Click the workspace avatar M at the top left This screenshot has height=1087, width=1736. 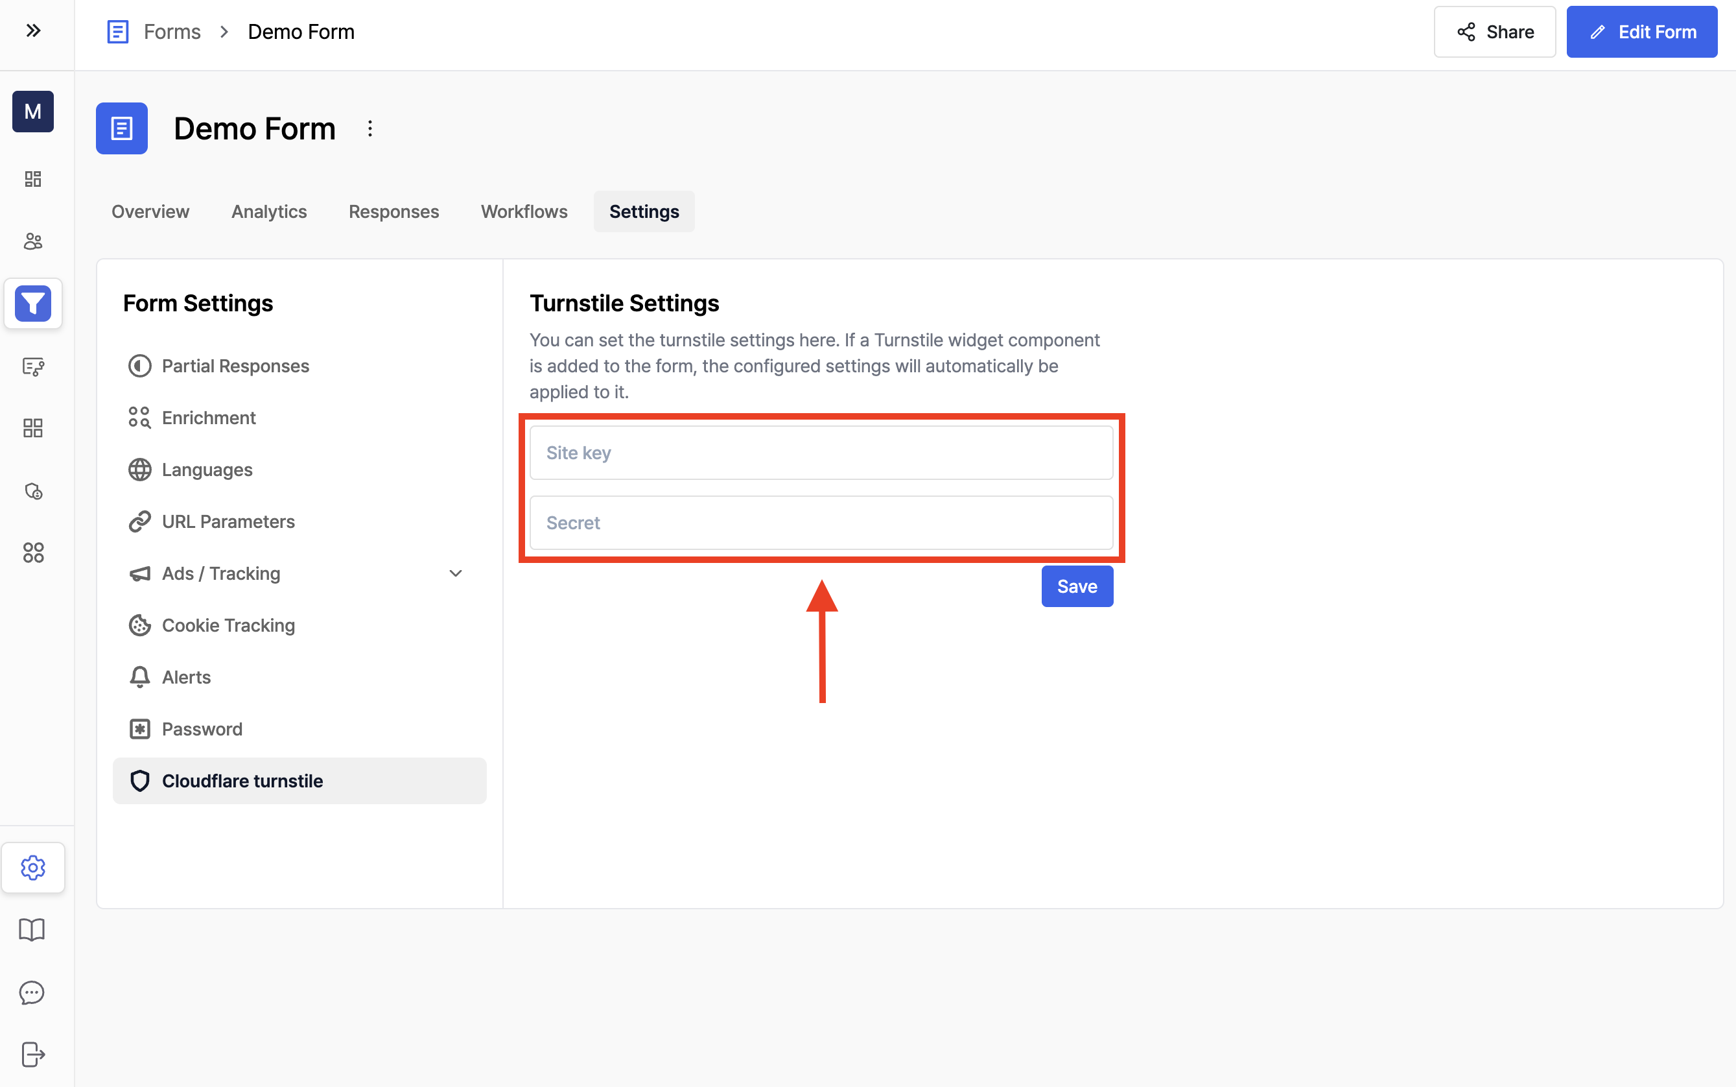tap(33, 112)
